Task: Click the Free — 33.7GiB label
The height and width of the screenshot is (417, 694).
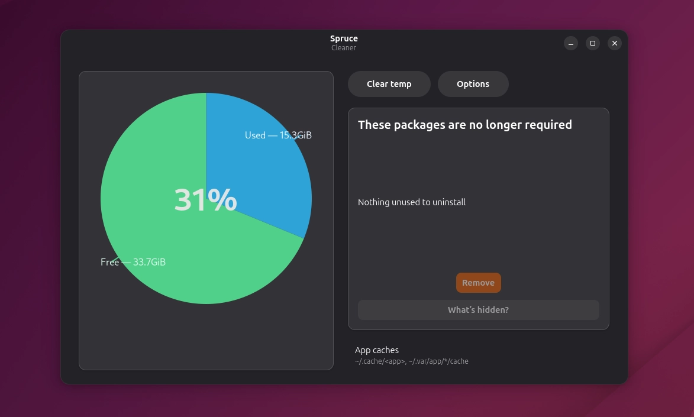Action: point(133,262)
